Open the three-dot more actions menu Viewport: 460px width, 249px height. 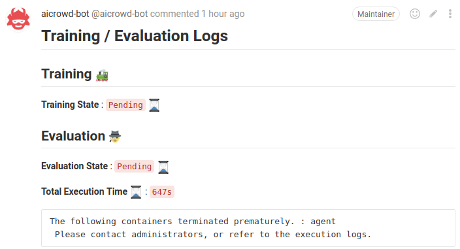[x=450, y=14]
